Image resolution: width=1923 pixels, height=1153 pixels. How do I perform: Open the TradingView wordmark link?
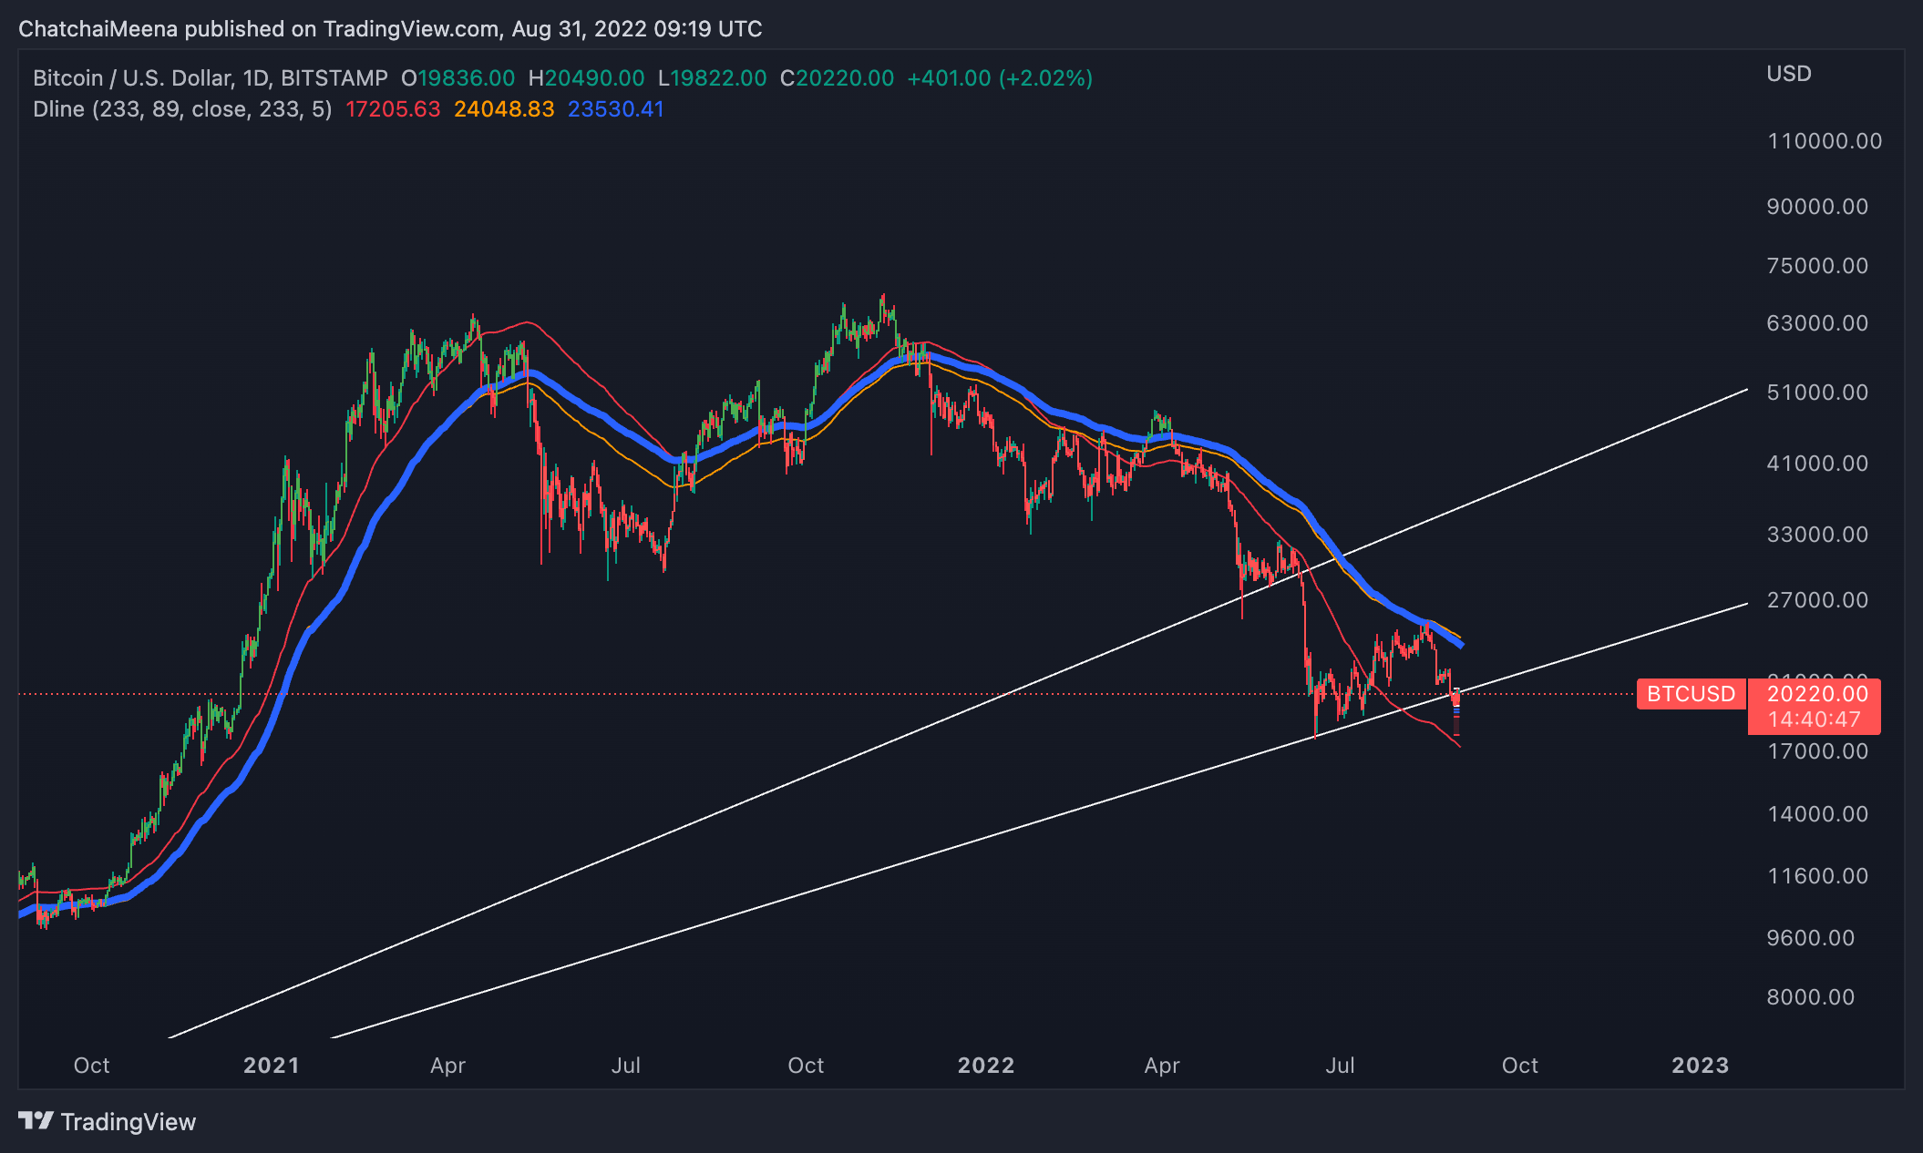(x=129, y=1122)
